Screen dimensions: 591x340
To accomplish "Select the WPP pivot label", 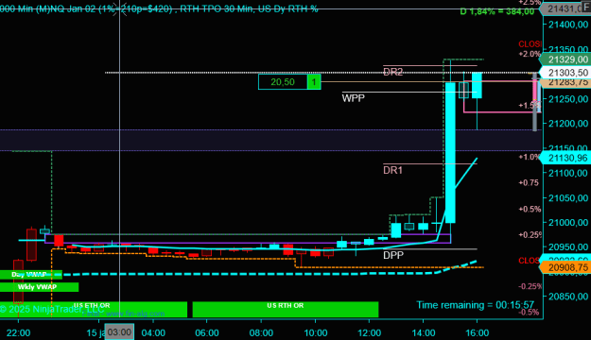I will click(x=353, y=98).
